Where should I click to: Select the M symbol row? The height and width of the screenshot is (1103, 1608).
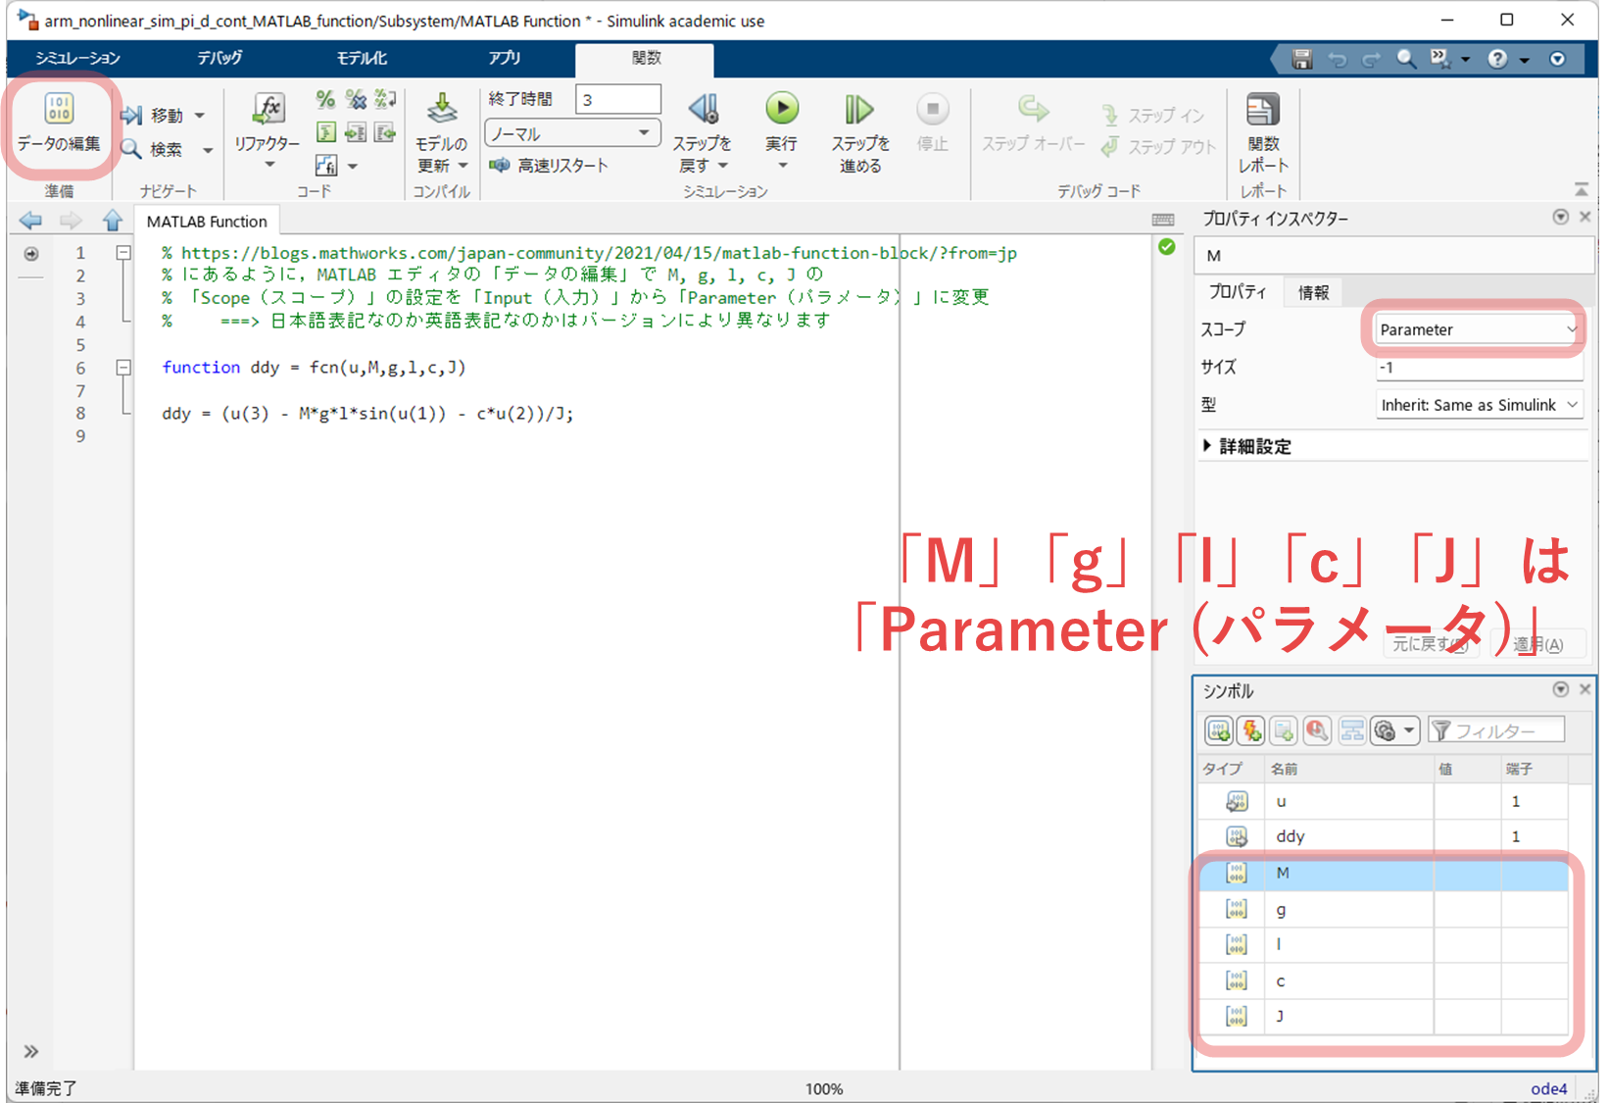(1384, 873)
